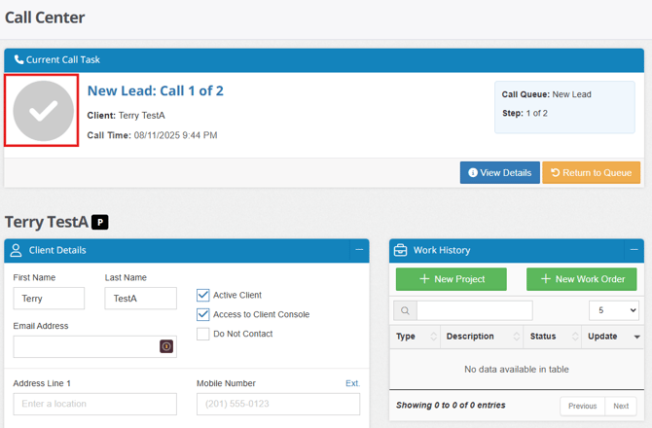
Task: Click the black P badge beside Terry TestA
Action: click(100, 223)
